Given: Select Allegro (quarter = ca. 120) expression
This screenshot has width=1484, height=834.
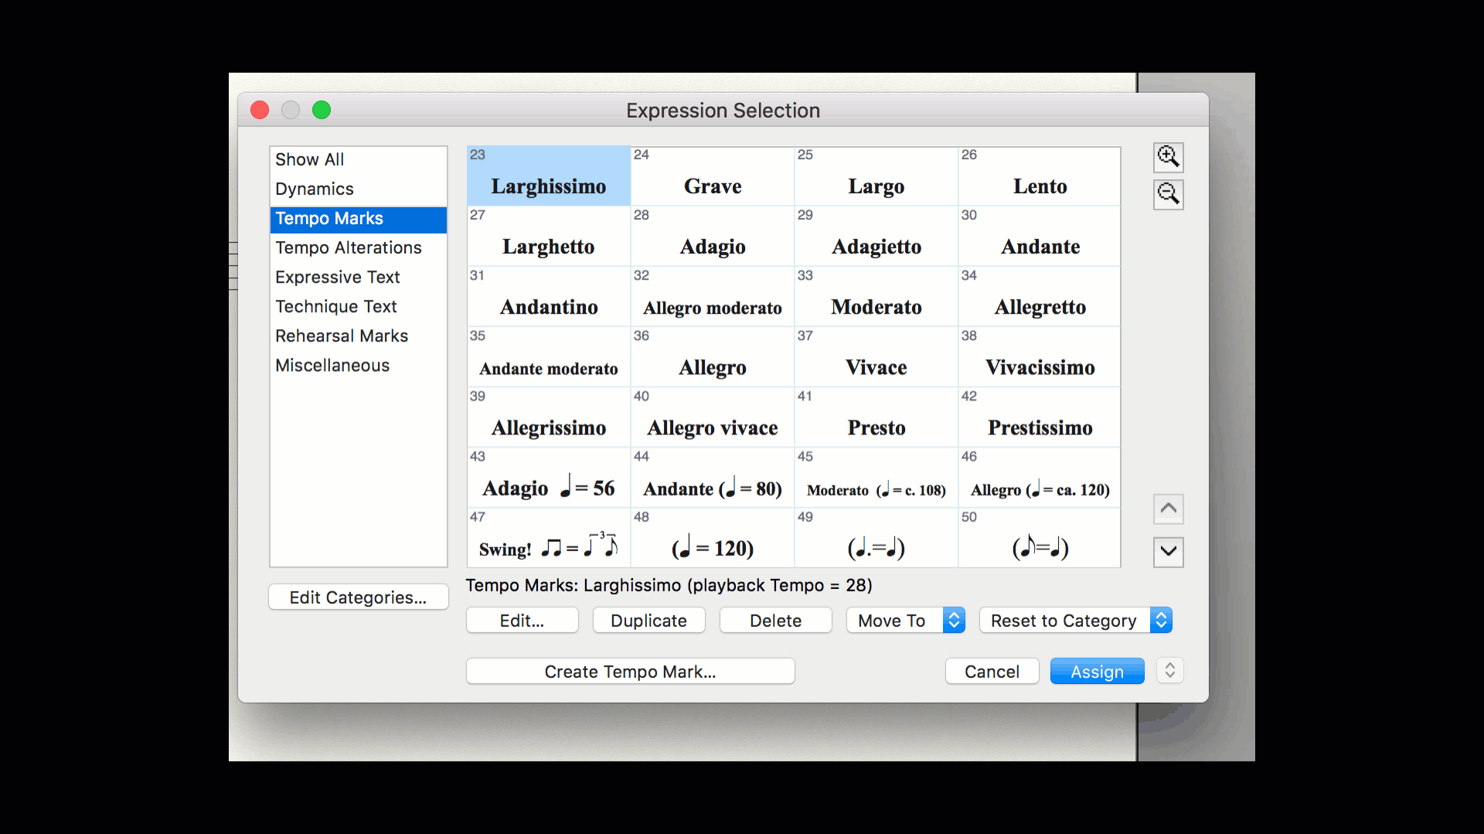Looking at the screenshot, I should pos(1040,478).
